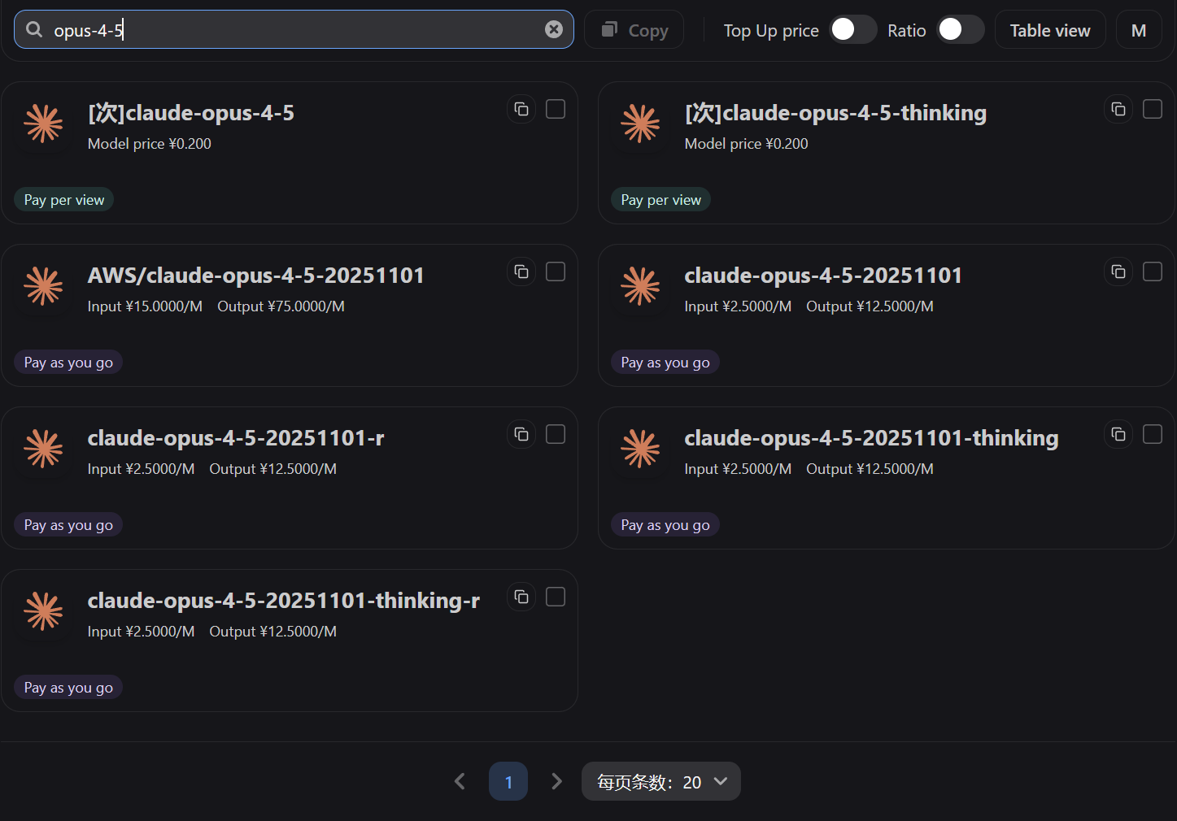
Task: Toggle the Top Up price switch
Action: (x=852, y=30)
